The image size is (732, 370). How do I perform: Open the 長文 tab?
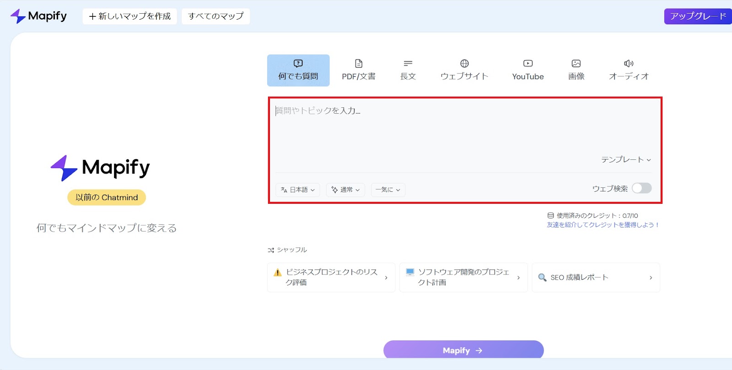point(408,70)
